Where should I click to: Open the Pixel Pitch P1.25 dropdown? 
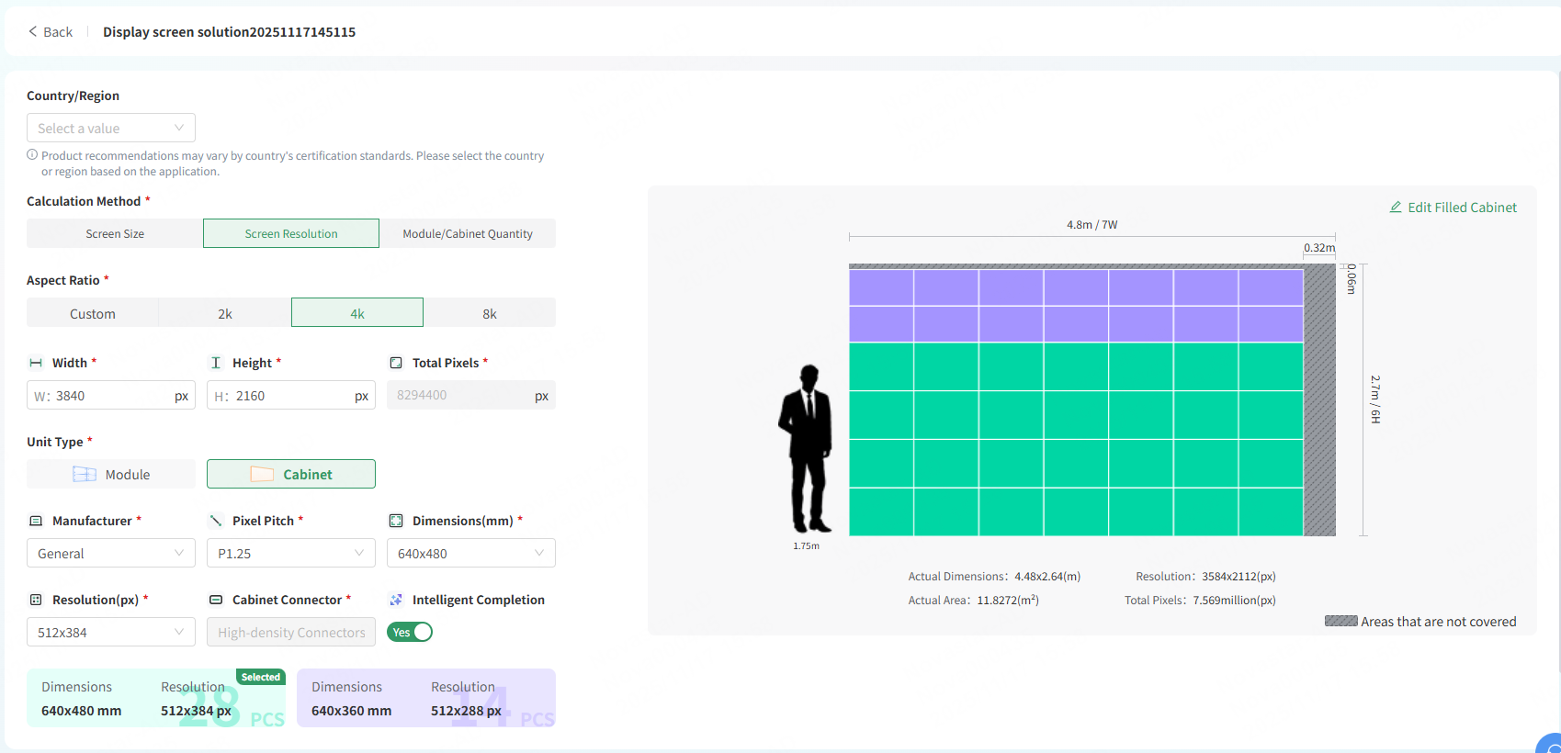pyautogui.click(x=290, y=553)
